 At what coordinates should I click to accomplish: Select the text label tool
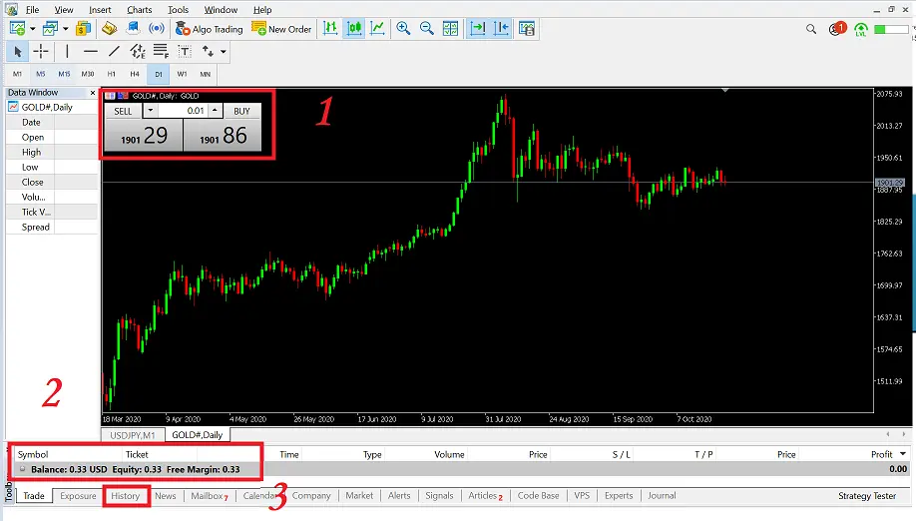coord(185,52)
